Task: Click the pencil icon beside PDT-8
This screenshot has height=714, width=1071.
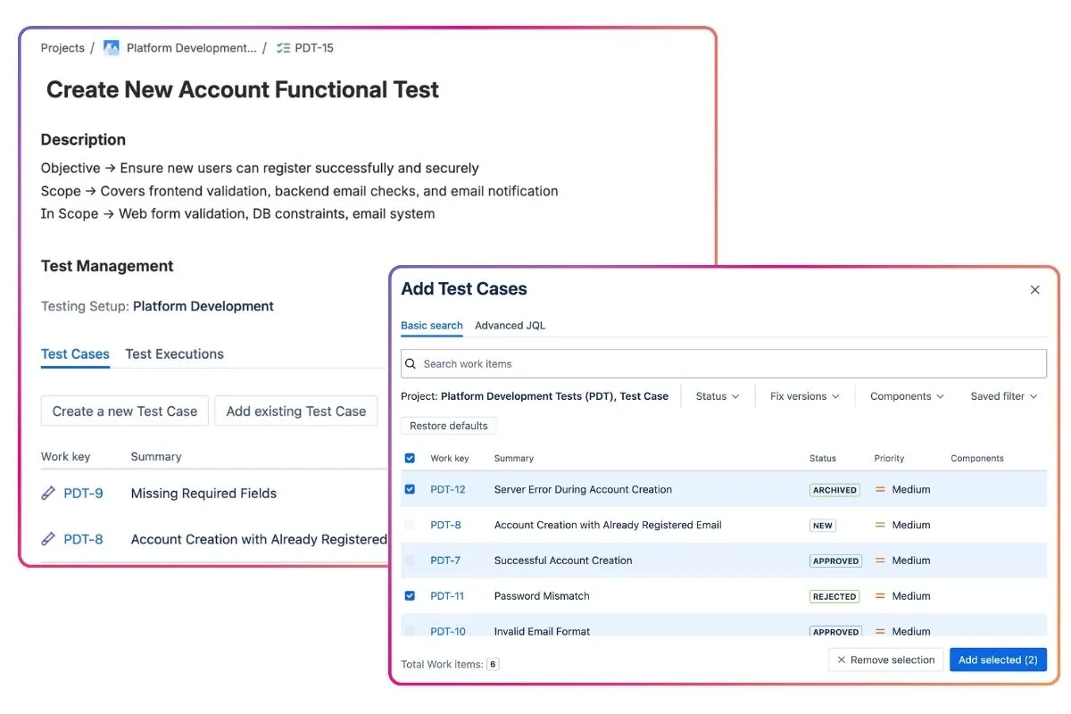Action: [x=48, y=539]
